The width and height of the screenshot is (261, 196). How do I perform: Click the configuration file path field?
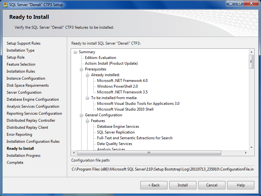pyautogui.click(x=163, y=169)
